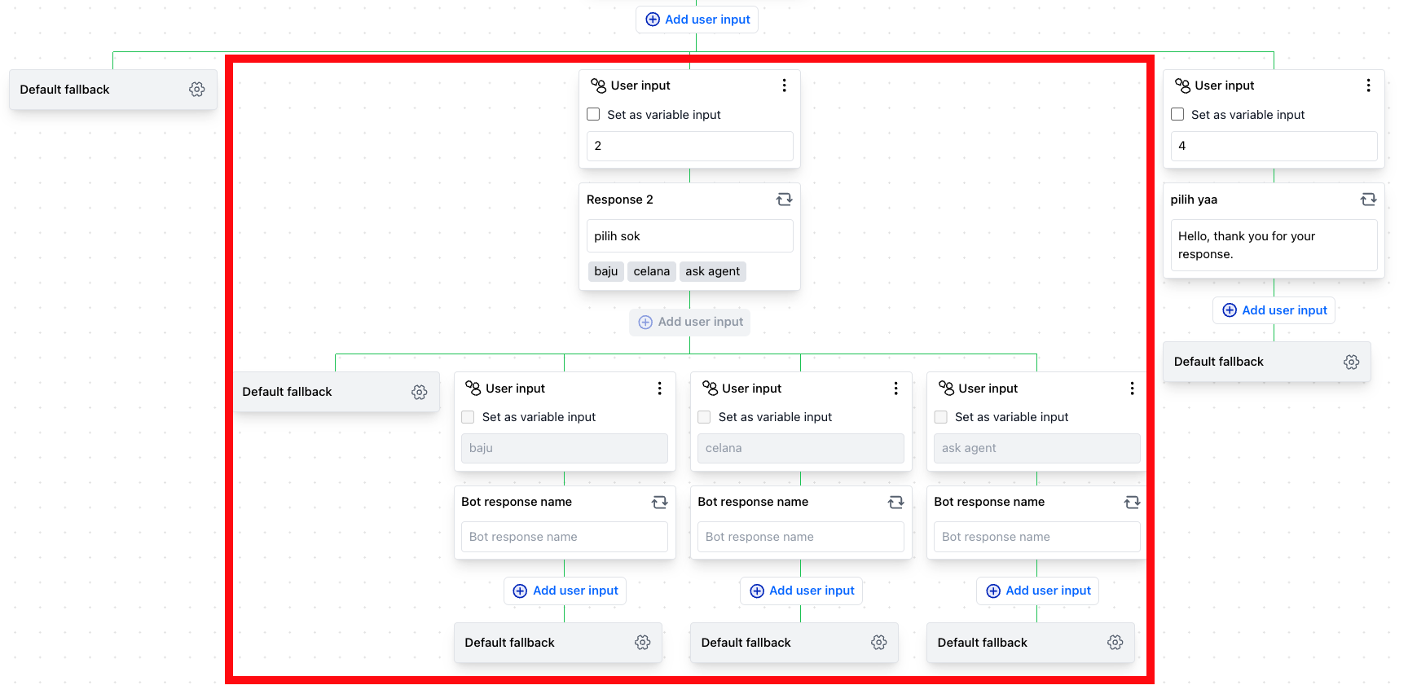Viewport: 1408px width, 694px height.
Task: Click the swap icon on the Bot response under ask agent
Action: (x=1132, y=503)
